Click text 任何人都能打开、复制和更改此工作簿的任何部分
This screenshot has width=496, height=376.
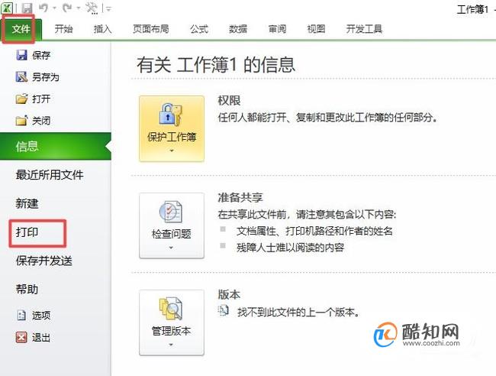[x=328, y=118]
